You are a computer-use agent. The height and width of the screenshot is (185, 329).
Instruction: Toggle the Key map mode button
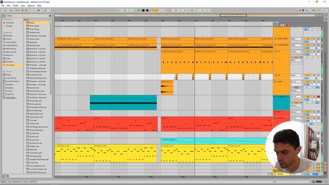pos(307,10)
